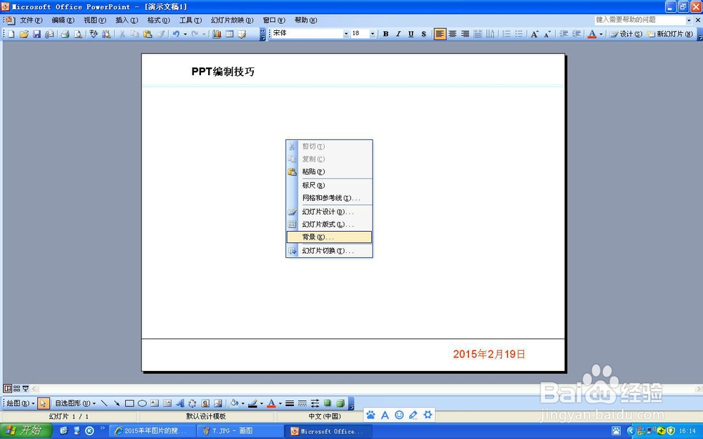Create a new blank presentation

[x=11, y=34]
